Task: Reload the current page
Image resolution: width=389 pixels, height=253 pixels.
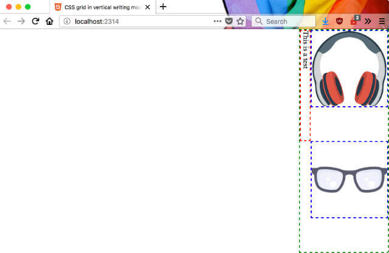Action: [36, 21]
